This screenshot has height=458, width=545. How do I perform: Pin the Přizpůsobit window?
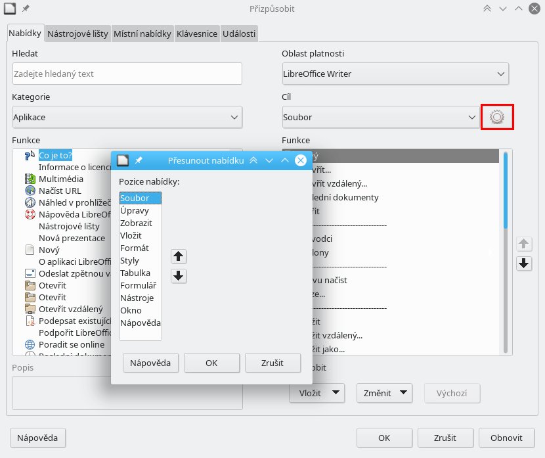click(26, 9)
